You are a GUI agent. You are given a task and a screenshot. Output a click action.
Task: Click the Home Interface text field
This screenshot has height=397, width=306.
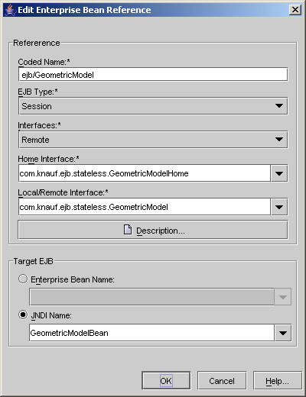(x=145, y=173)
